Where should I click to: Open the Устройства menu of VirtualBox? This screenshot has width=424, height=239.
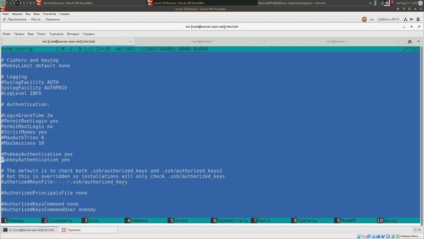point(49,14)
